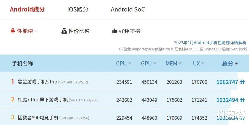Click GPU score 448960

pos(149,118)
